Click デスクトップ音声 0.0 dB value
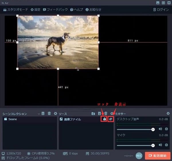 click(163, 119)
